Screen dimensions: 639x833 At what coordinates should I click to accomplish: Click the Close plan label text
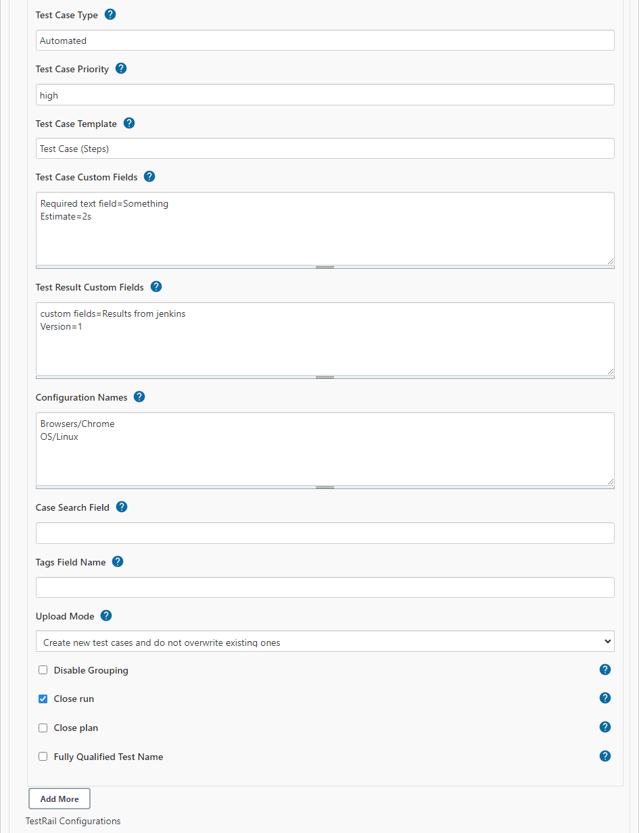(76, 728)
